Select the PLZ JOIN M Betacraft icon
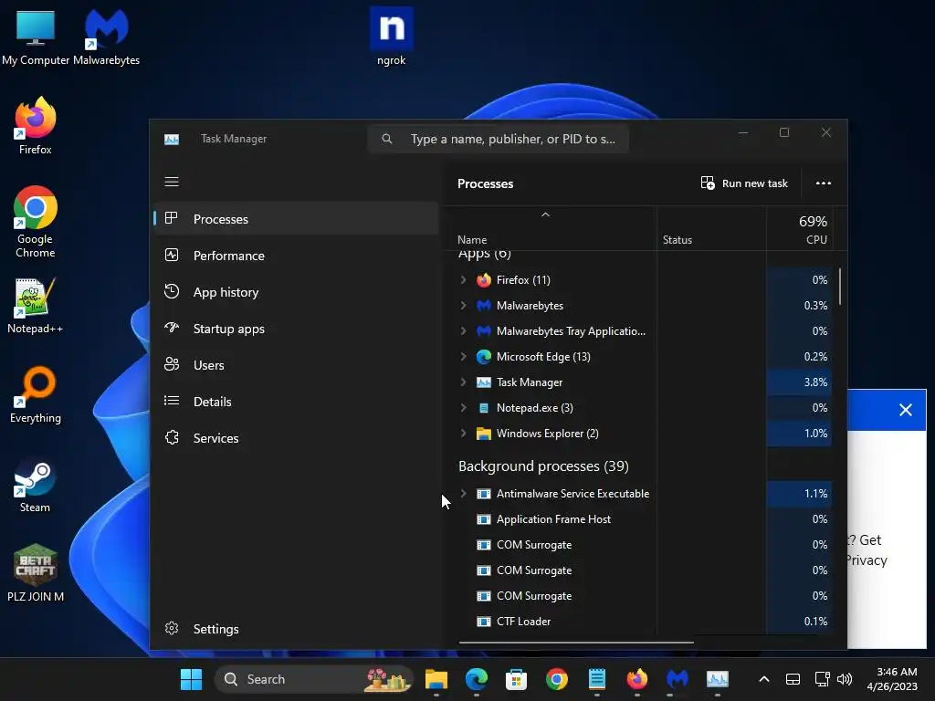 pyautogui.click(x=36, y=573)
